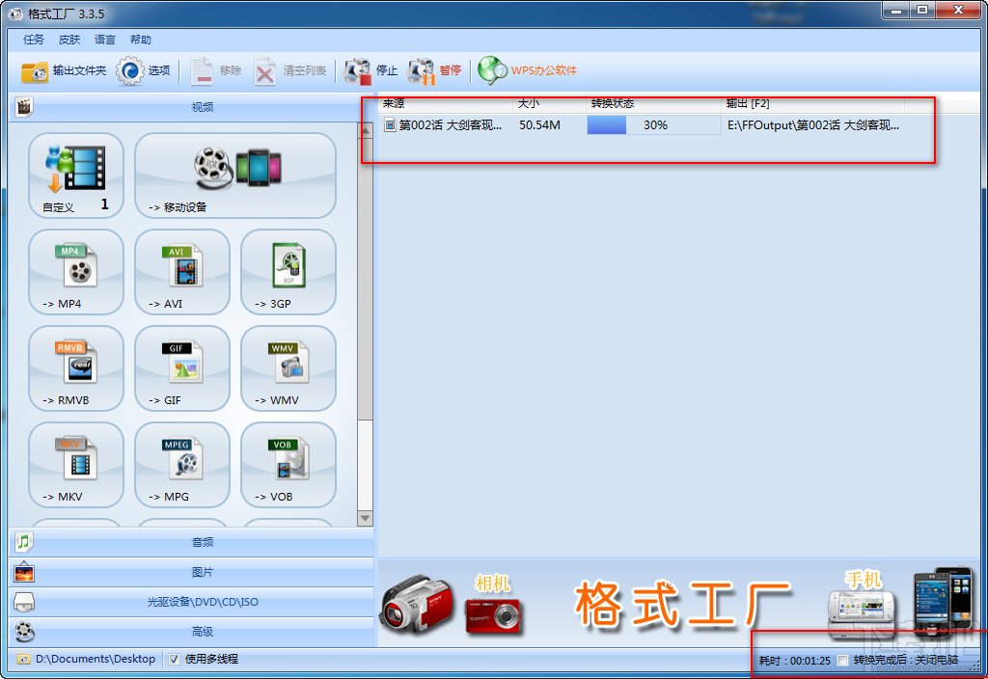Select the MKV conversion icon
Image resolution: width=988 pixels, height=679 pixels.
[x=75, y=465]
